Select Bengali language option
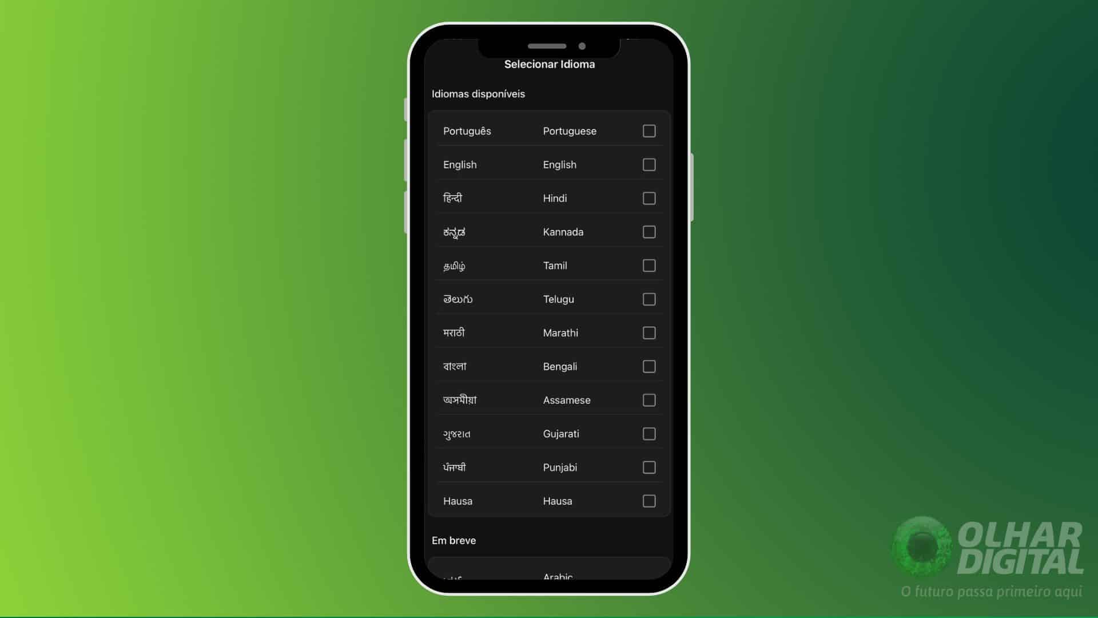The image size is (1098, 618). click(649, 366)
